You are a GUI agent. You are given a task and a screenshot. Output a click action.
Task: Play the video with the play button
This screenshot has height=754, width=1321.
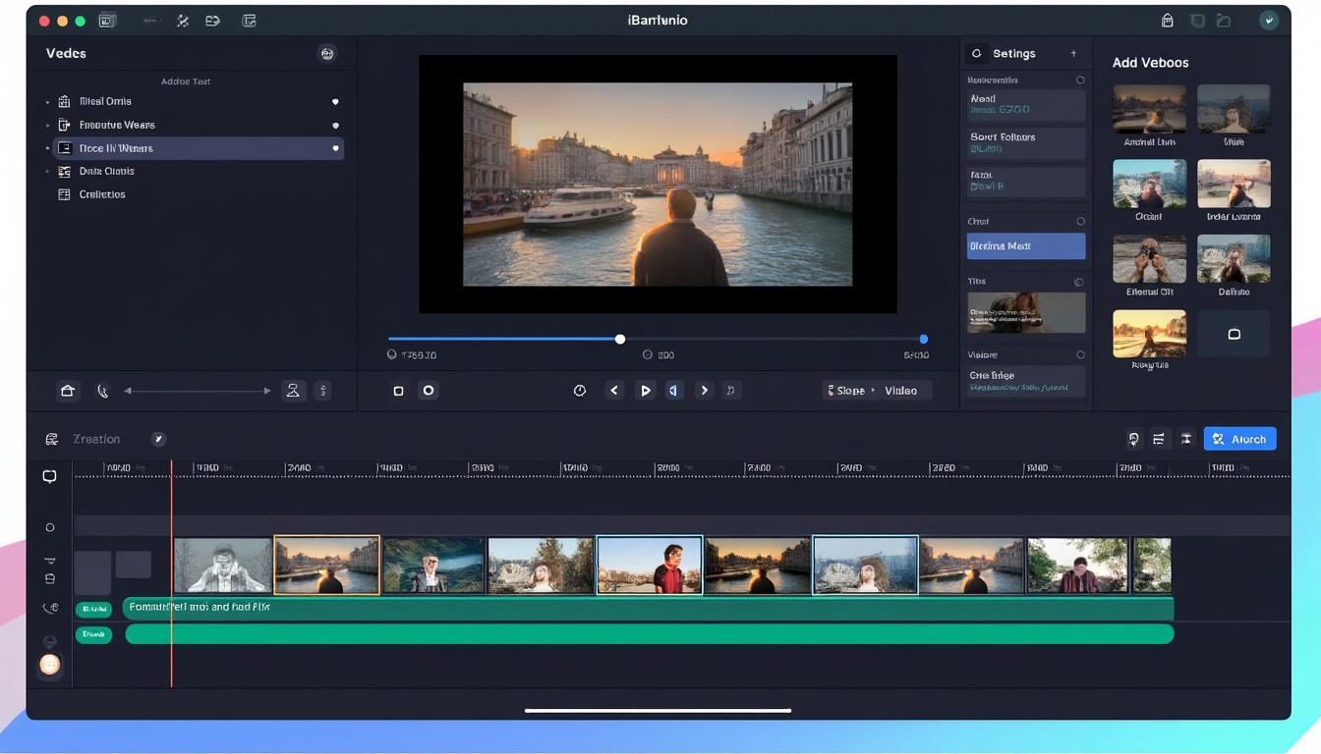[x=645, y=391]
